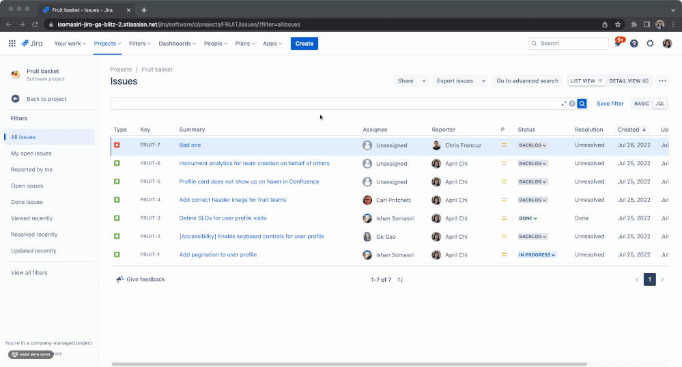
Task: Click the blue Create button
Action: [x=304, y=44]
